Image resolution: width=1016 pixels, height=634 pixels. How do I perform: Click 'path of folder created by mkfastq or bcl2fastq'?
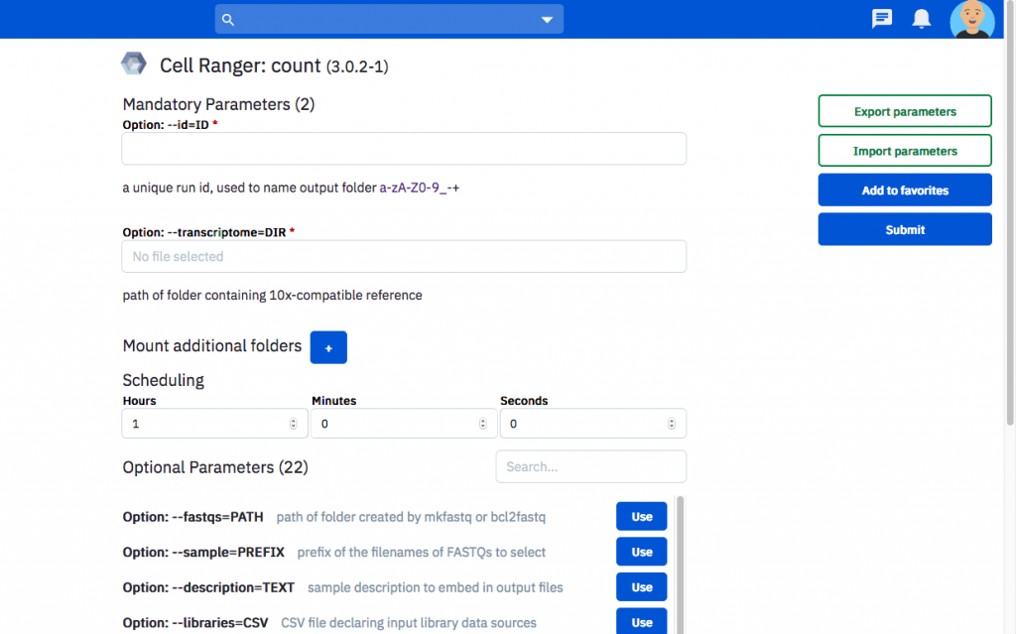(411, 517)
